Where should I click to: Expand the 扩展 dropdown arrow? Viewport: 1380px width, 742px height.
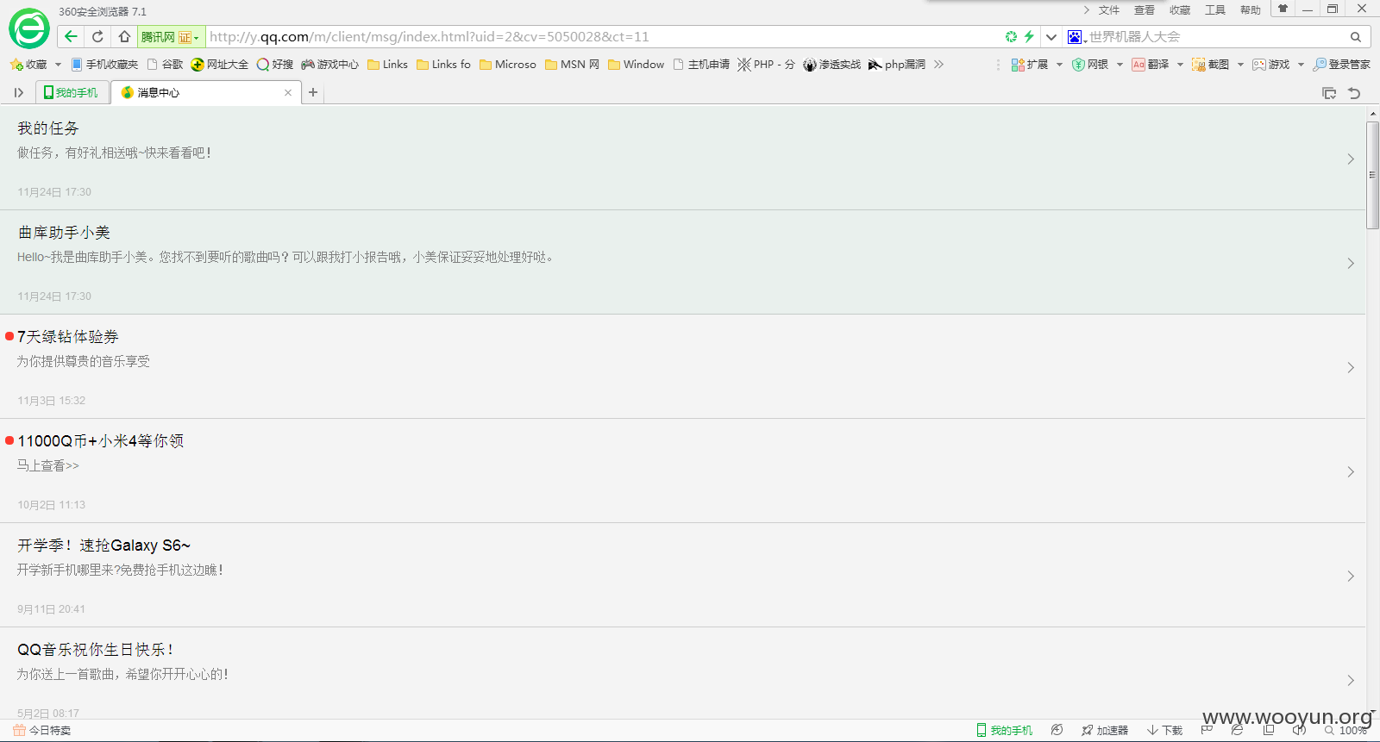point(1059,65)
